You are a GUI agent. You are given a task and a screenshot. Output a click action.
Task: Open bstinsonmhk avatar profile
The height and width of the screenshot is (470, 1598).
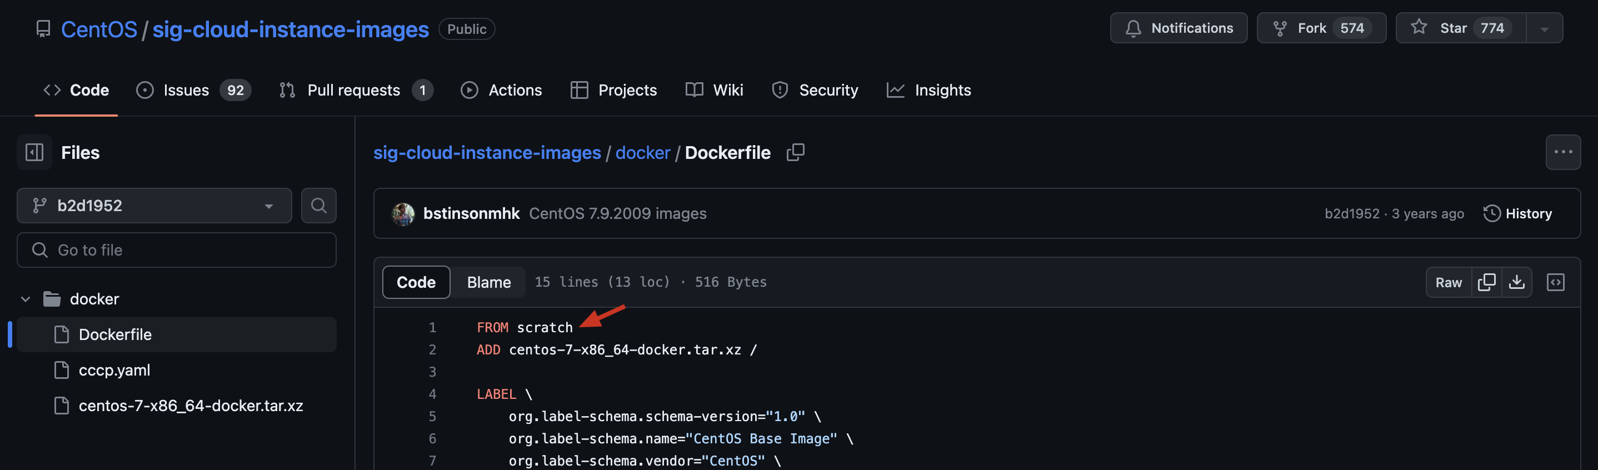point(403,213)
